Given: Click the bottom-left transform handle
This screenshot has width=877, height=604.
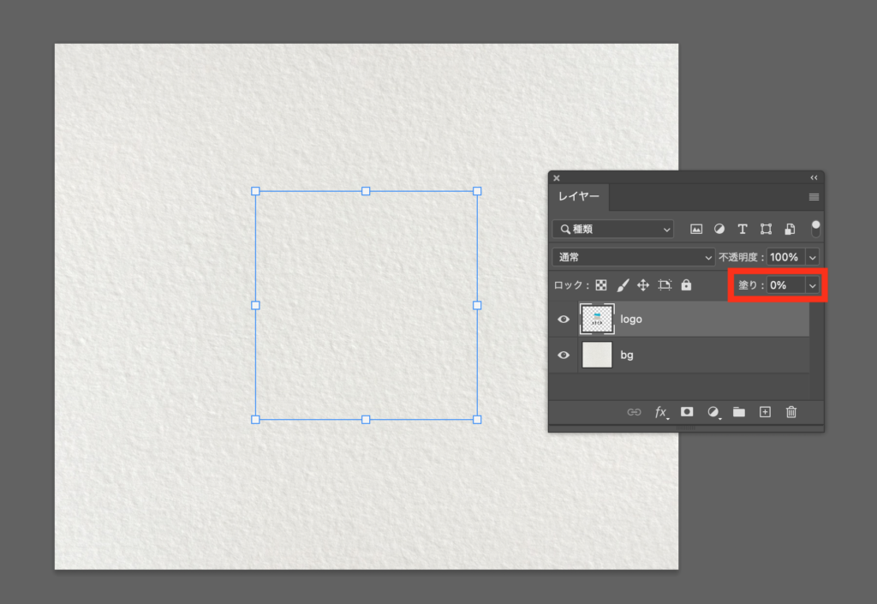Looking at the screenshot, I should (x=255, y=420).
